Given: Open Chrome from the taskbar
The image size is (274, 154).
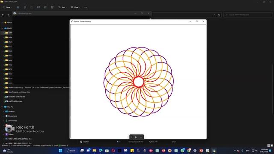Looking at the screenshot, I should point(189,151).
